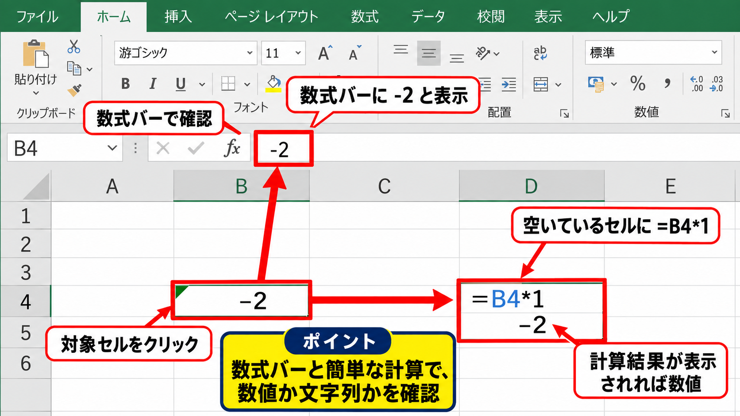Toggle Italic formatting

[x=153, y=84]
